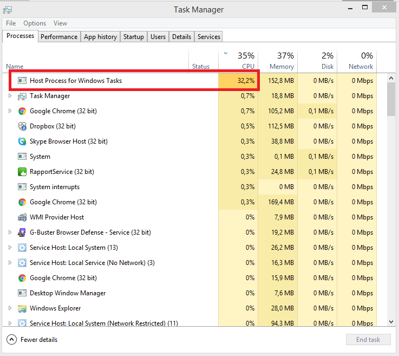Select the WMI Provider Host name
Screen dimensions: 399x356
pyautogui.click(x=57, y=217)
